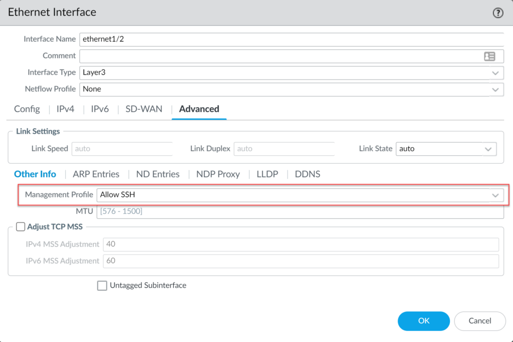513x342 pixels.
Task: Switch to the SD-WAN tab
Action: (x=144, y=109)
